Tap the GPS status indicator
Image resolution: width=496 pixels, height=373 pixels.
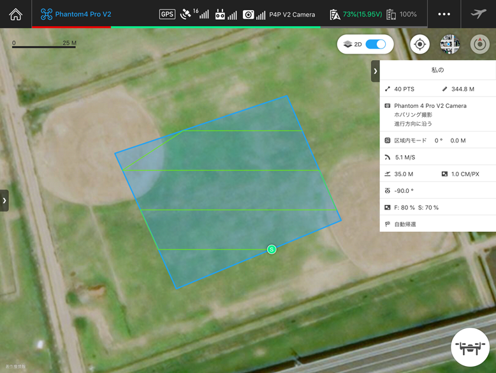click(x=167, y=14)
